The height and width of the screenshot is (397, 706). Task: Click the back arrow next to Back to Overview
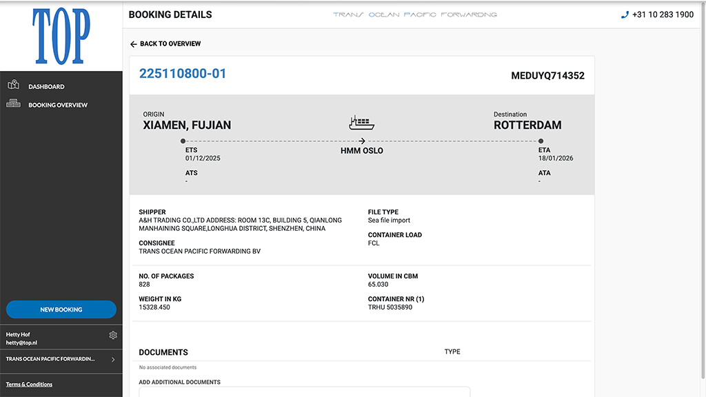[x=133, y=43]
